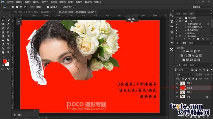Toggle the checkmark for 三金 action set
213x119 pixels.
point(177,21)
